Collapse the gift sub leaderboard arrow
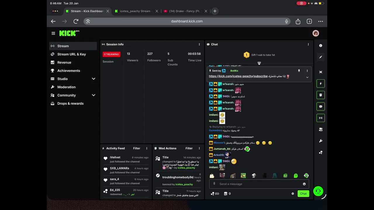The height and width of the screenshot is (210, 374). click(259, 63)
